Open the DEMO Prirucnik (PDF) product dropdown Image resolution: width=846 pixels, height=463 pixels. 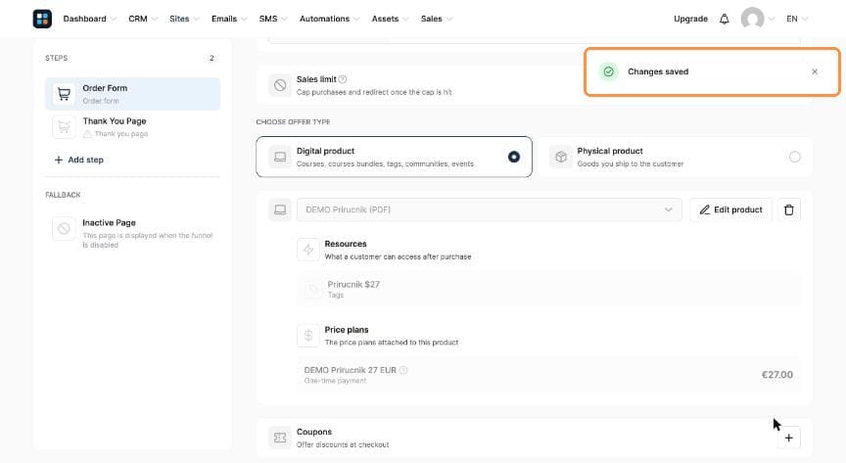tap(489, 209)
